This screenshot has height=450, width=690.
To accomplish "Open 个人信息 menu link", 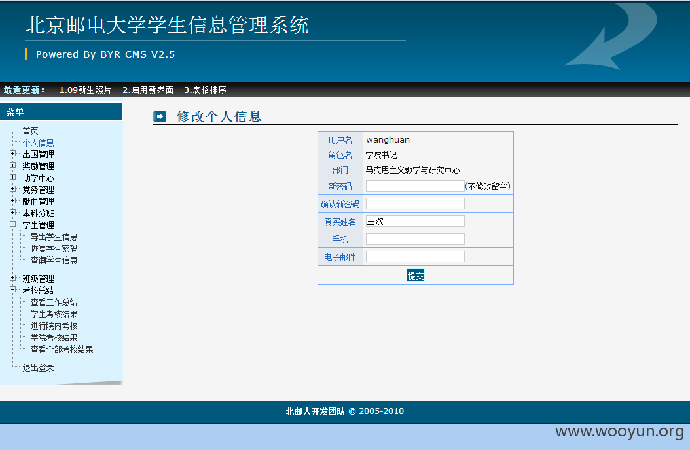I will tap(38, 143).
